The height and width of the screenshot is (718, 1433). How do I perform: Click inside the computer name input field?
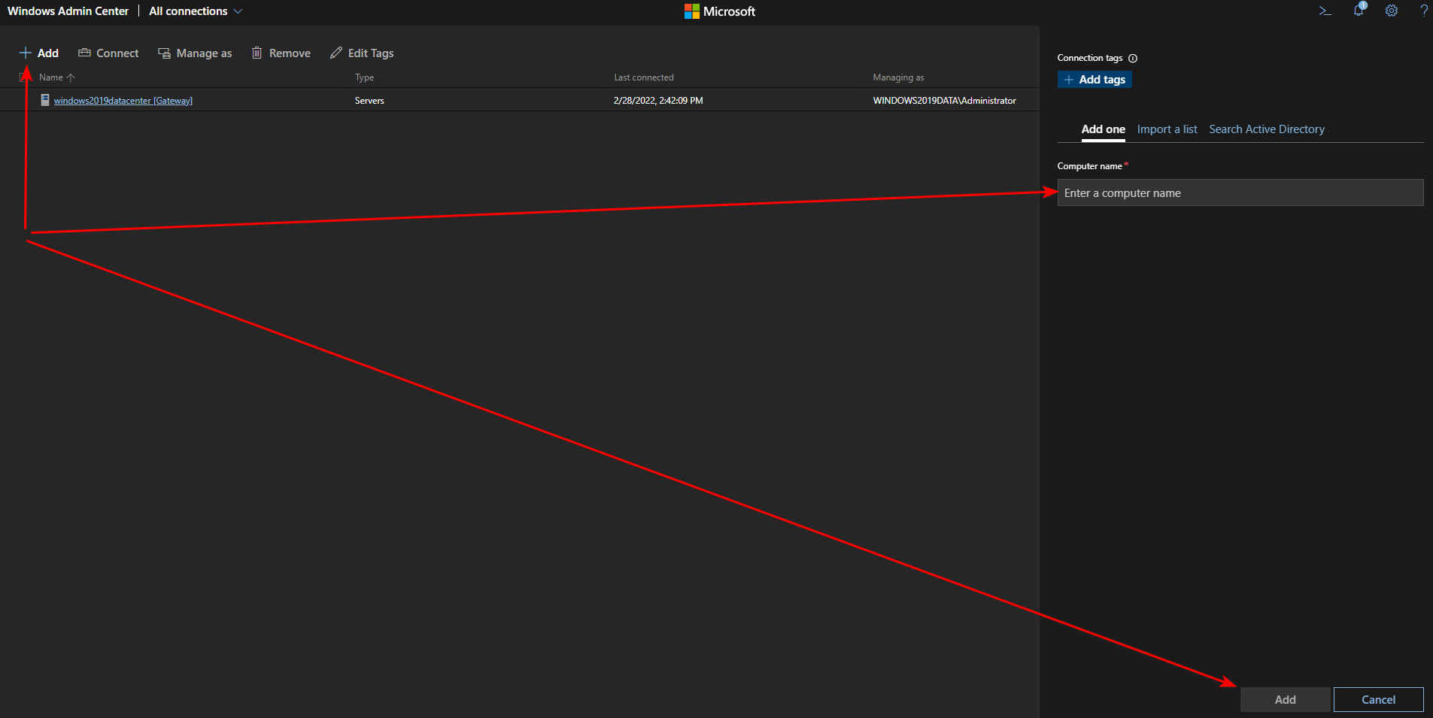point(1240,192)
